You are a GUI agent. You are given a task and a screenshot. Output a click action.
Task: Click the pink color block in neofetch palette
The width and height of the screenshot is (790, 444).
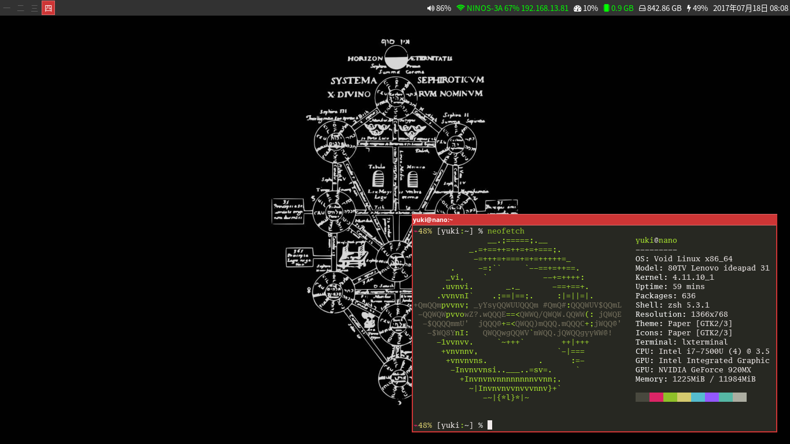(656, 397)
